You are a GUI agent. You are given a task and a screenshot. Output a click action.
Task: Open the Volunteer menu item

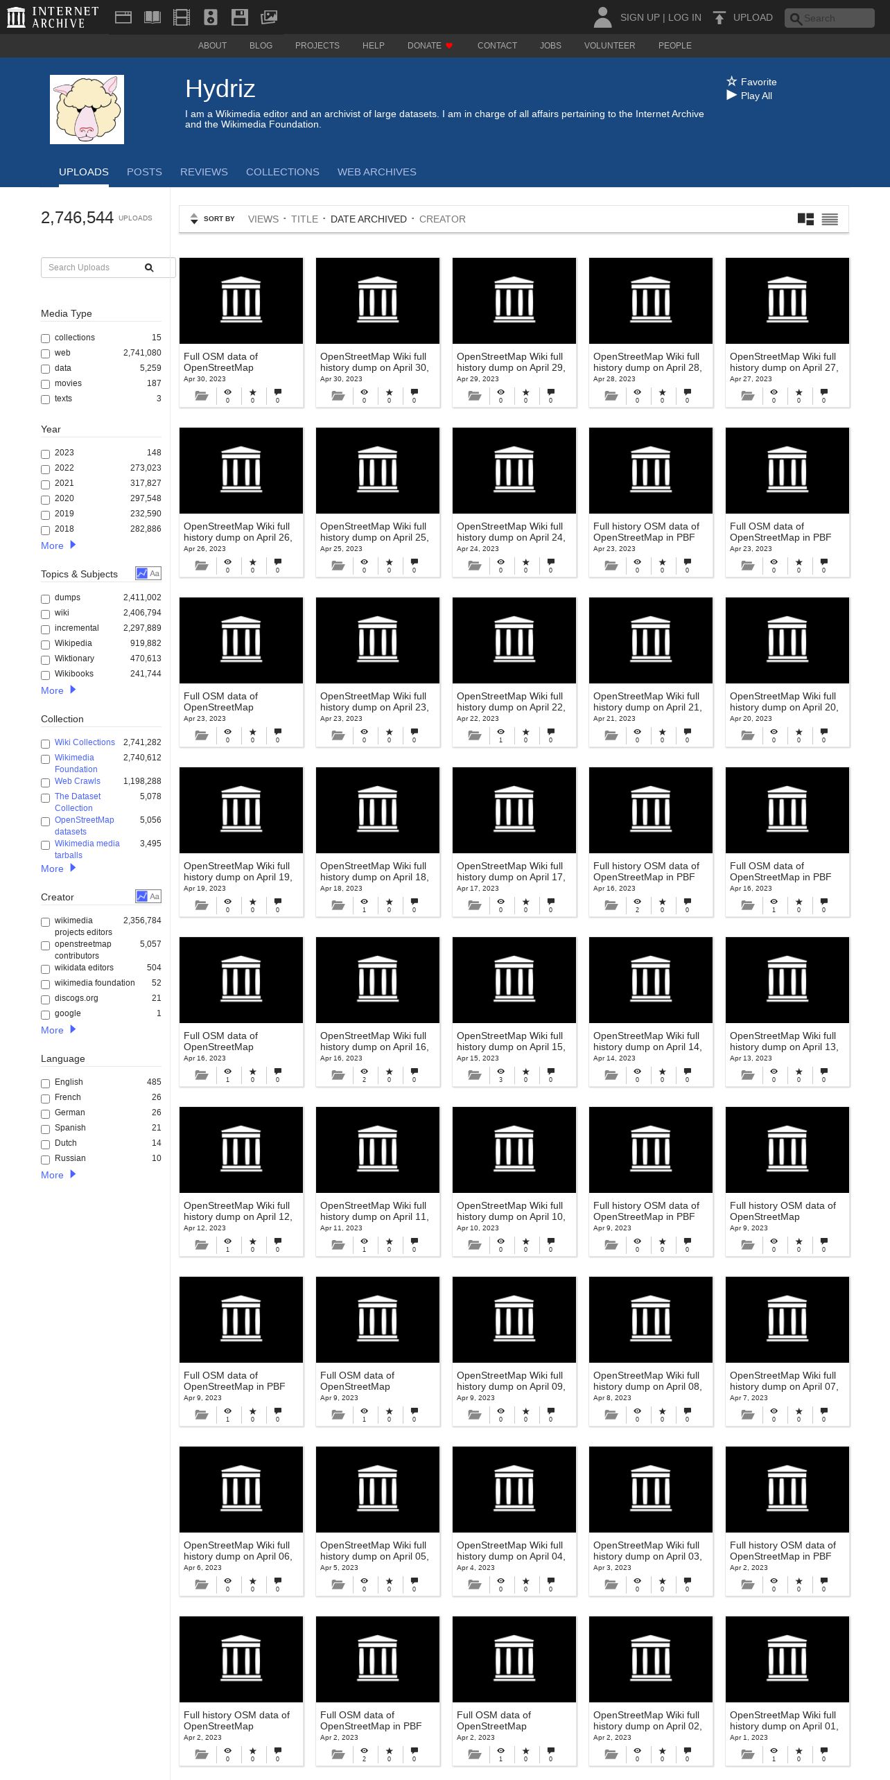click(x=609, y=46)
